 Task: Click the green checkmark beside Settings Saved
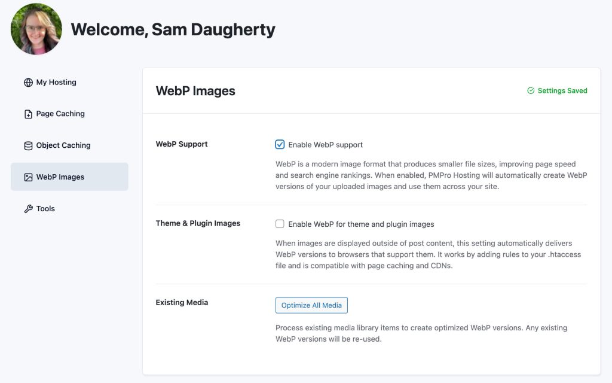pos(530,90)
